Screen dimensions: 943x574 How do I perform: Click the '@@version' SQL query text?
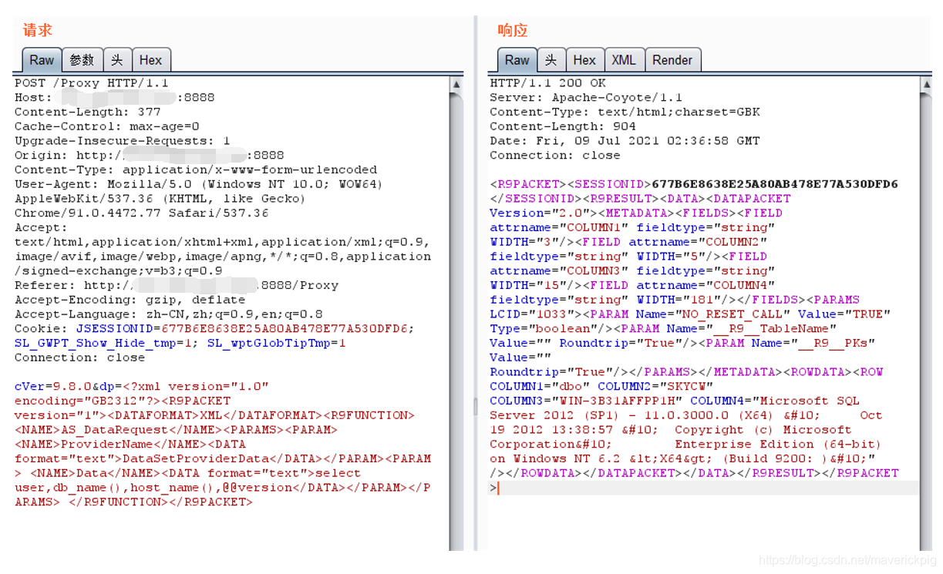click(258, 488)
